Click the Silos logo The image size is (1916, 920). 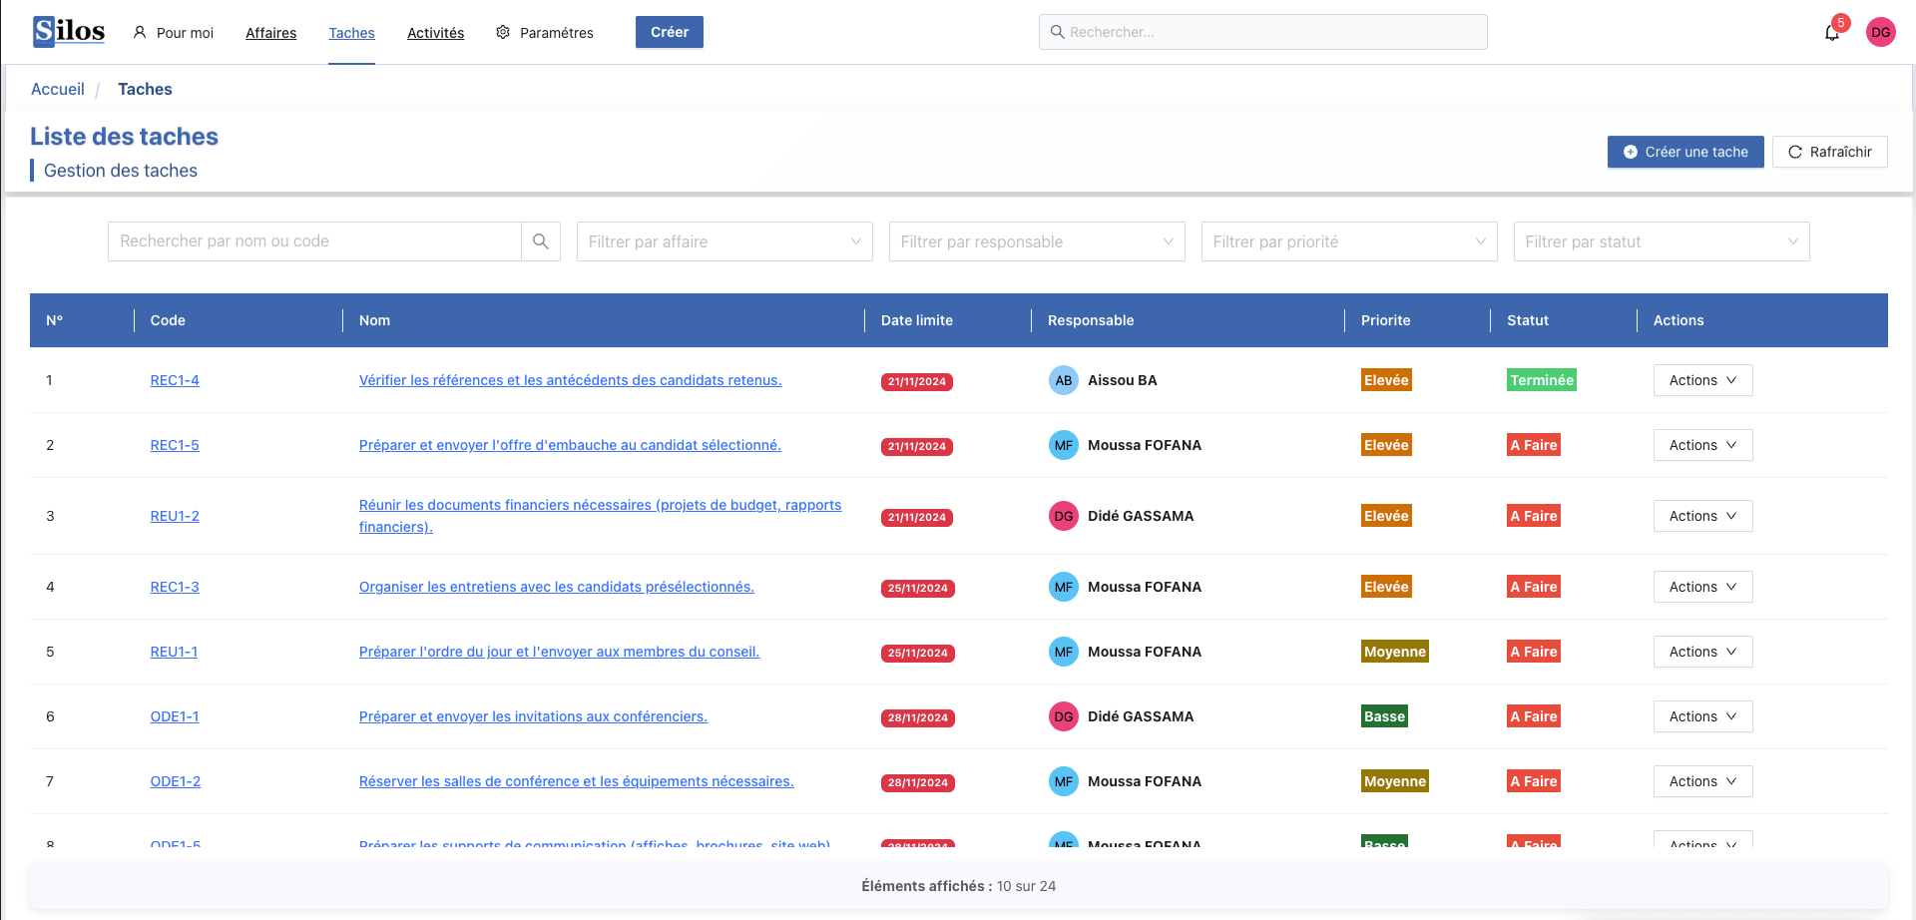tap(69, 32)
